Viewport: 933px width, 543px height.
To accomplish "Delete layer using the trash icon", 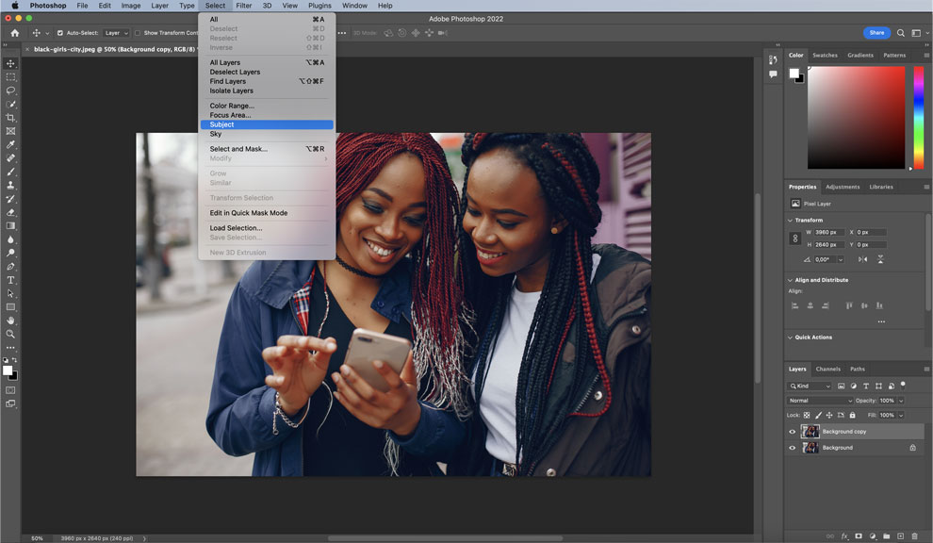I will [x=915, y=535].
